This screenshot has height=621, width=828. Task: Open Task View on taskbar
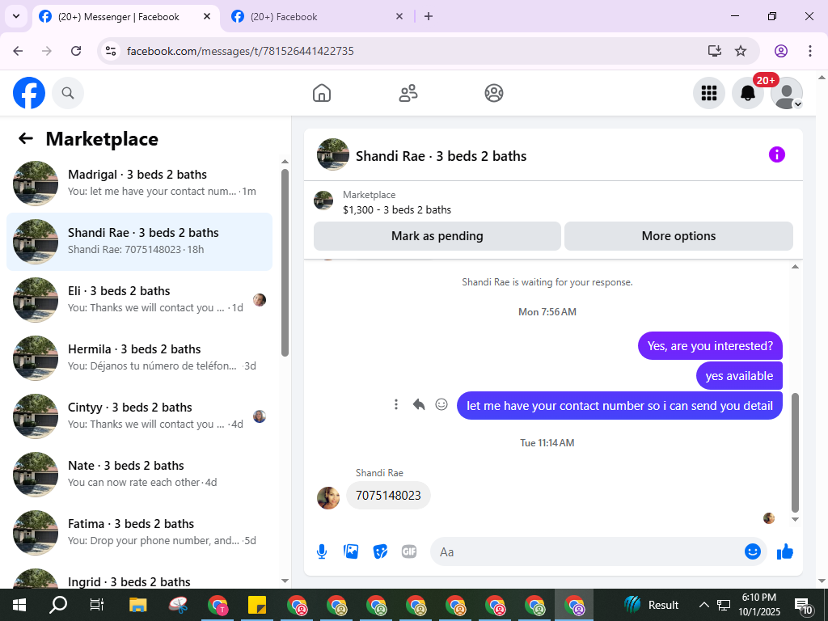tap(97, 605)
